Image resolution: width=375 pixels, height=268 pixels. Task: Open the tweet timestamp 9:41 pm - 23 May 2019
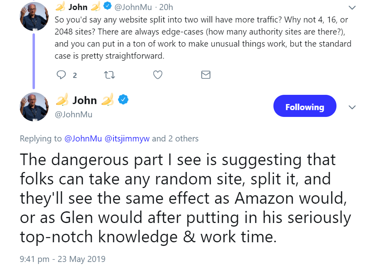[62, 259]
